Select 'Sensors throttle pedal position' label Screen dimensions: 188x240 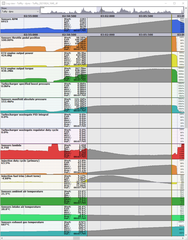(20, 38)
